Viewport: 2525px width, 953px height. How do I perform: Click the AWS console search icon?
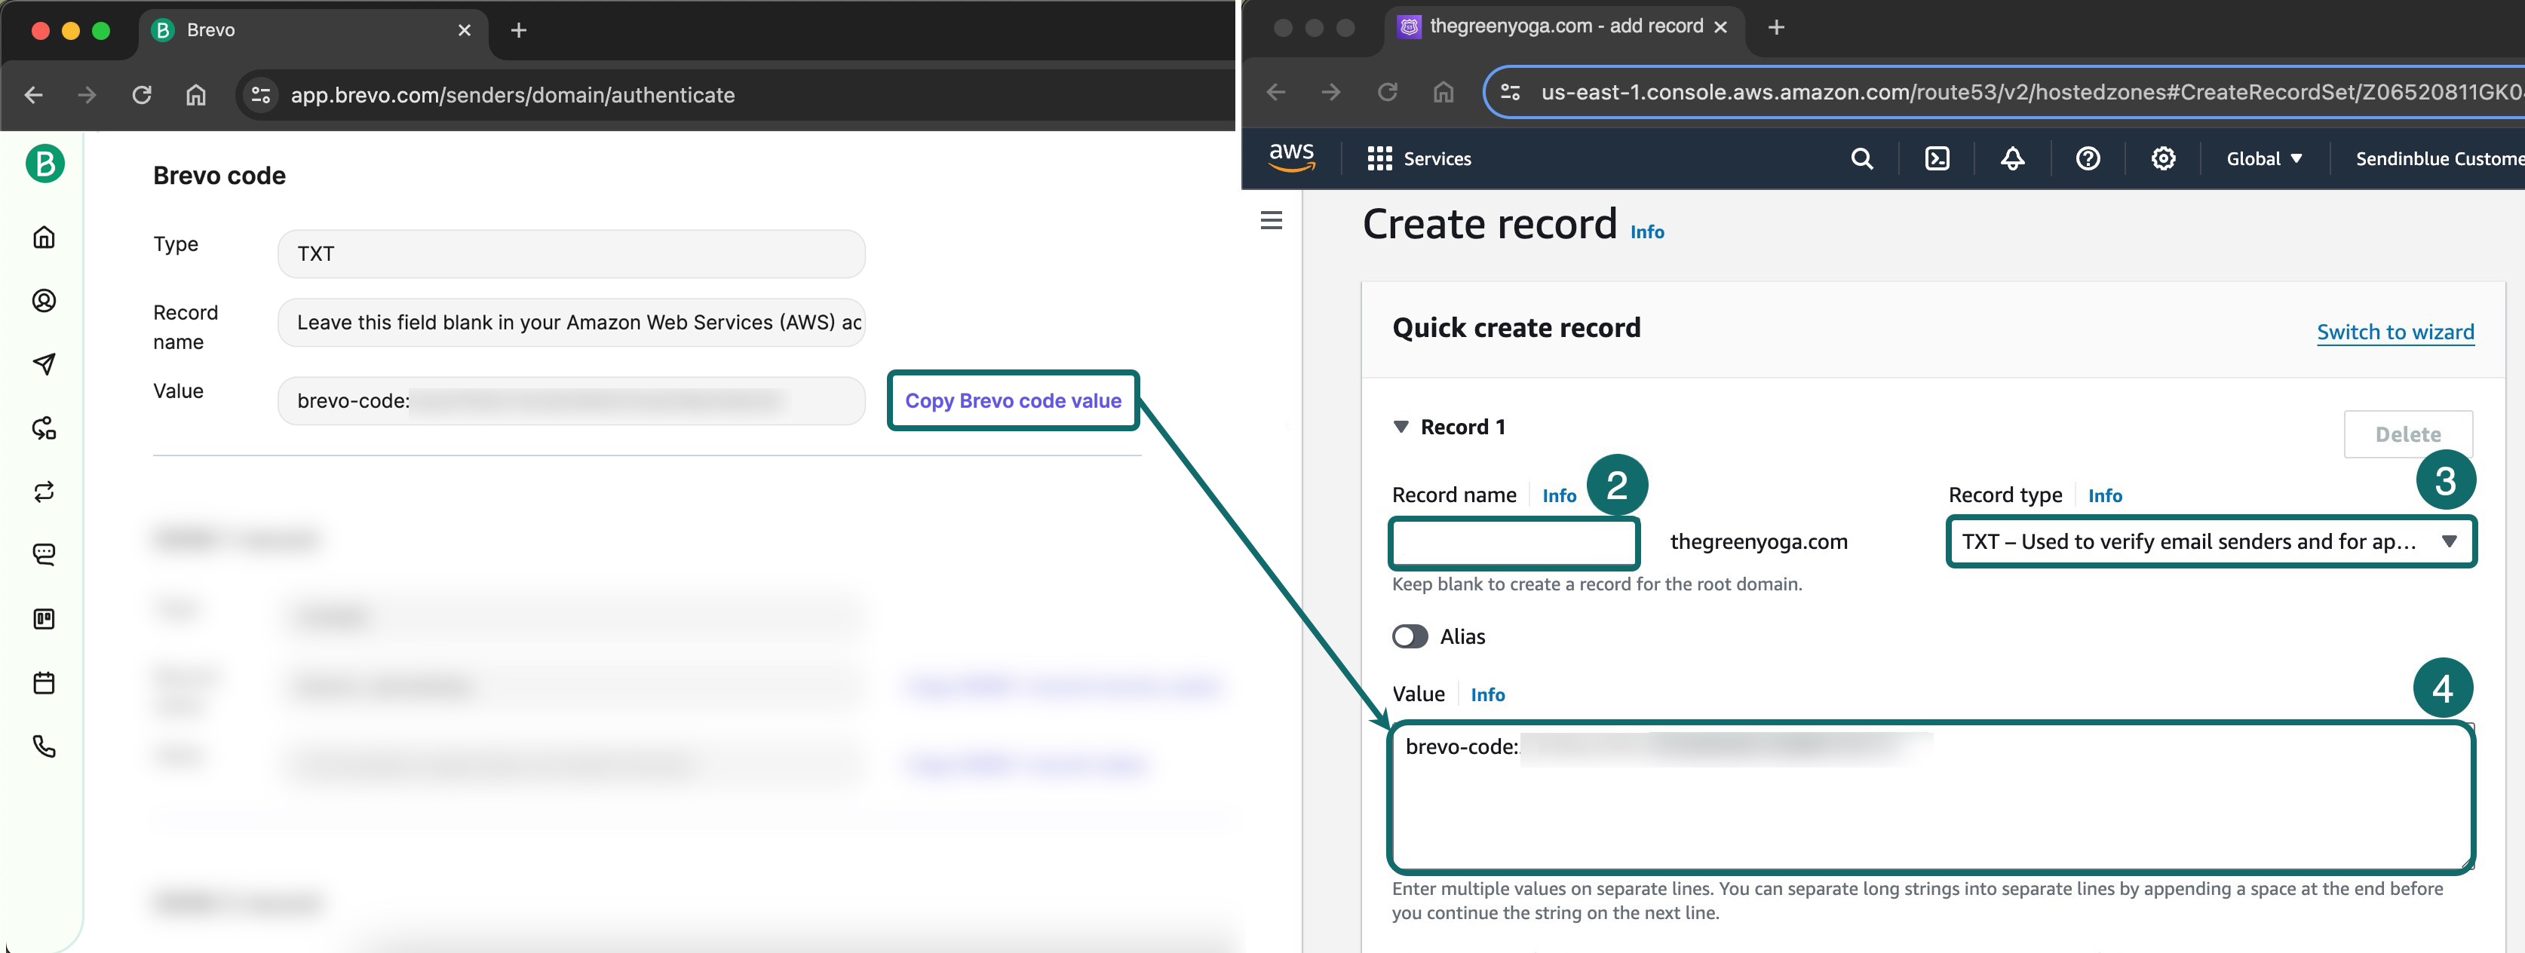1861,158
